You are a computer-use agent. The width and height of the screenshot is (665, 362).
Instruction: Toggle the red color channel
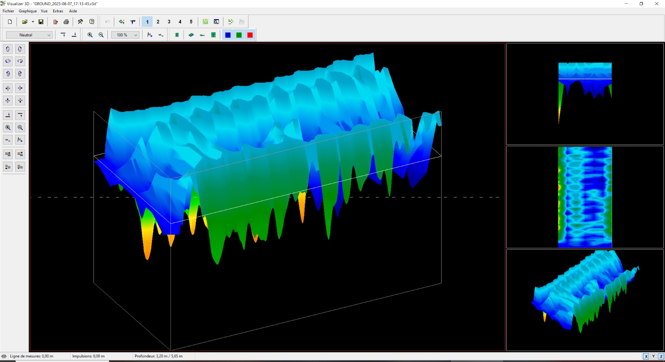(x=250, y=35)
